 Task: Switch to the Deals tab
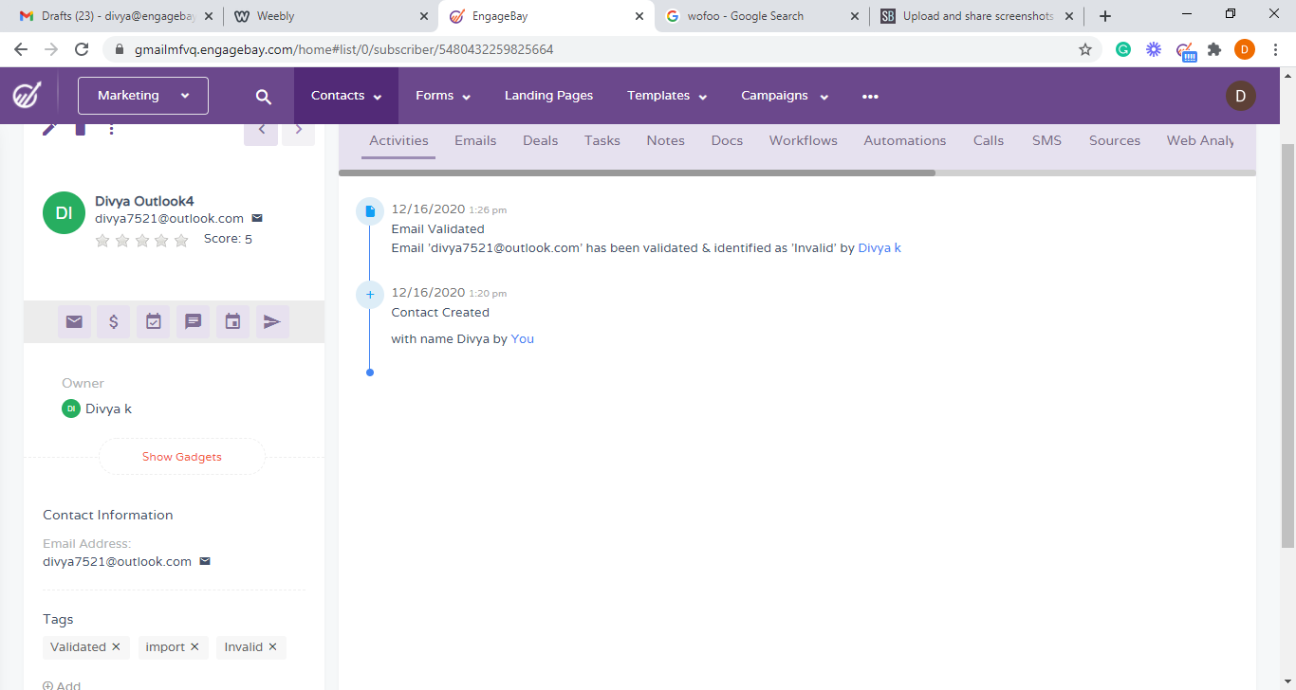(541, 140)
